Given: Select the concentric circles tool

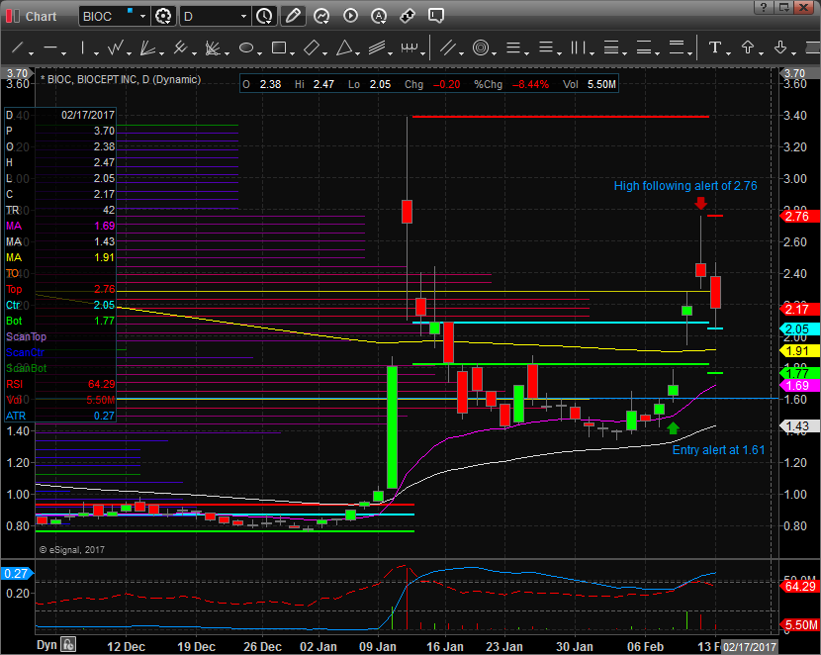Looking at the screenshot, I should (x=481, y=48).
